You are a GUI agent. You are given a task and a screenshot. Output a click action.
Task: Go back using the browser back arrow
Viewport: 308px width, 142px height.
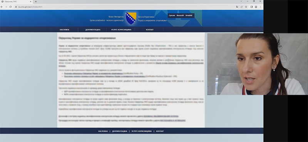pos(2,7)
